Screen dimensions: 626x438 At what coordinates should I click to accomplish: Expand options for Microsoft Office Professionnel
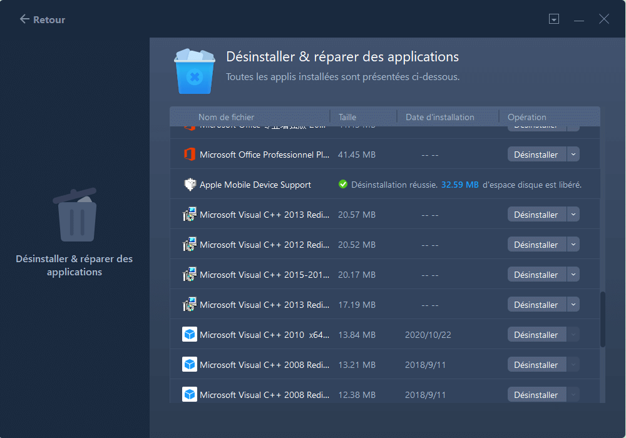[573, 155]
